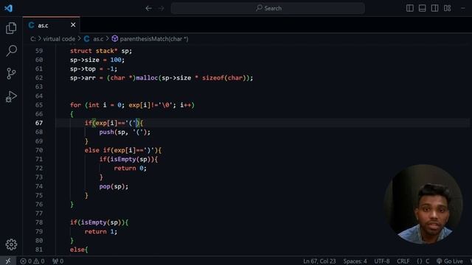Go back using the left arrow
Viewport: 472px width, 265px height.
coord(148,8)
